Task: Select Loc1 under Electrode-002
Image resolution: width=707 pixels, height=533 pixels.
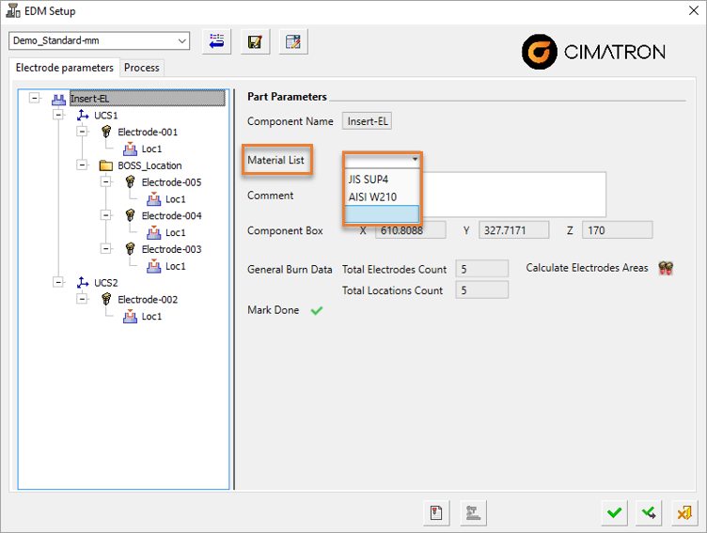Action: click(x=151, y=316)
